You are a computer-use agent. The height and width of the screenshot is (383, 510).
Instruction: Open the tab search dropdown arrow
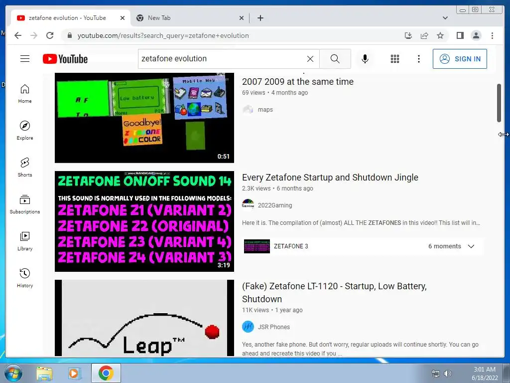[x=445, y=18]
